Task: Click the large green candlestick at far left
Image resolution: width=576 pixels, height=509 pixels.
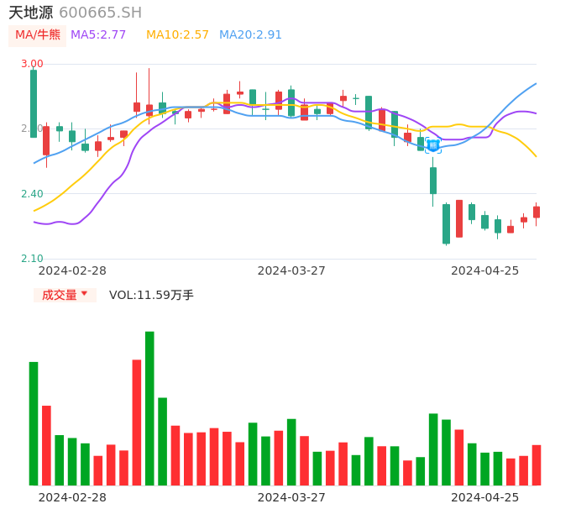Action: click(x=34, y=103)
